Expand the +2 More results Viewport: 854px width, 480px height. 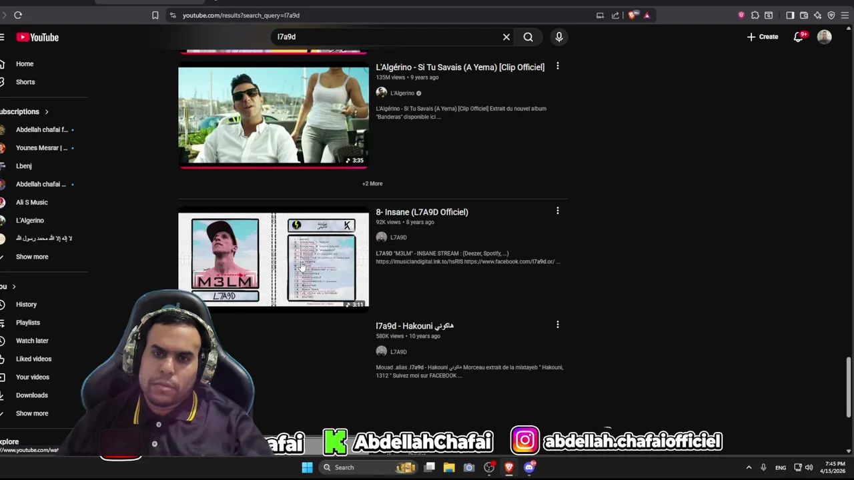pyautogui.click(x=372, y=183)
